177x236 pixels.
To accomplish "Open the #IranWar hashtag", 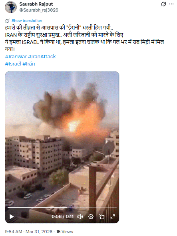I will point(16,57).
